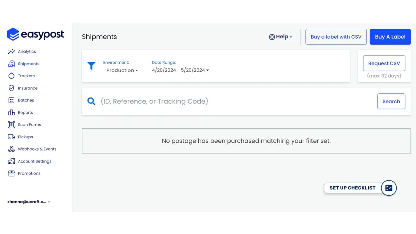The height and width of the screenshot is (234, 416).
Task: Click the blue filter funnel icon
Action: point(91,66)
